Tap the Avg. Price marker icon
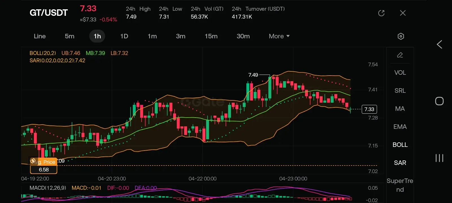 pos(34,161)
